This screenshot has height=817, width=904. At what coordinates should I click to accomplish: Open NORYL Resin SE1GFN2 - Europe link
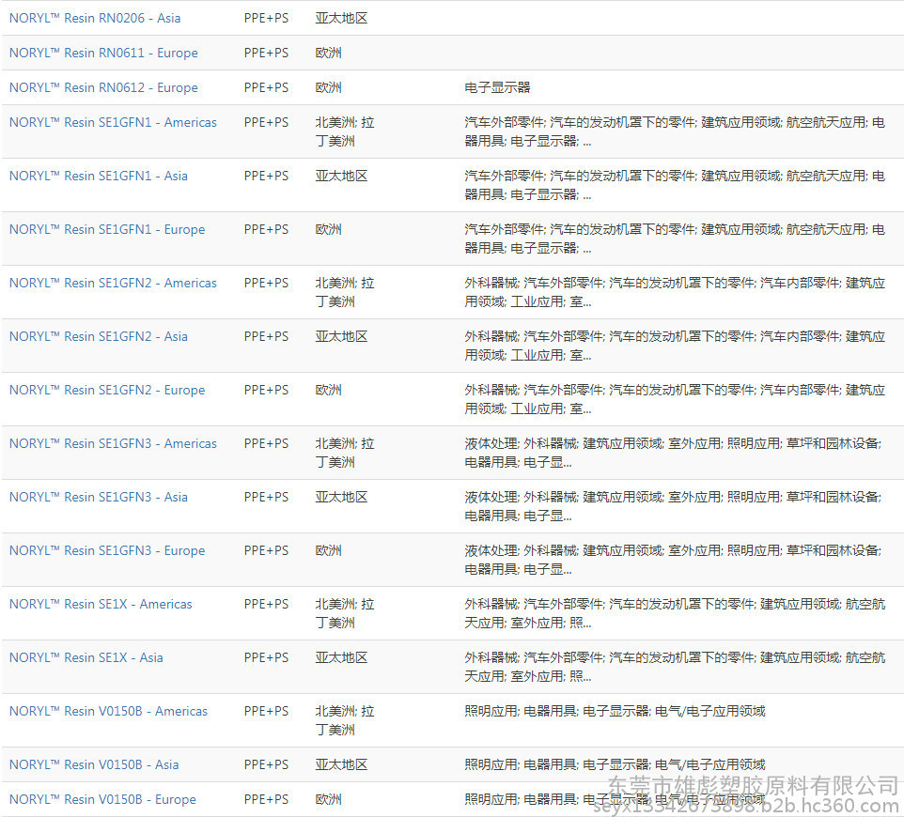pyautogui.click(x=107, y=391)
